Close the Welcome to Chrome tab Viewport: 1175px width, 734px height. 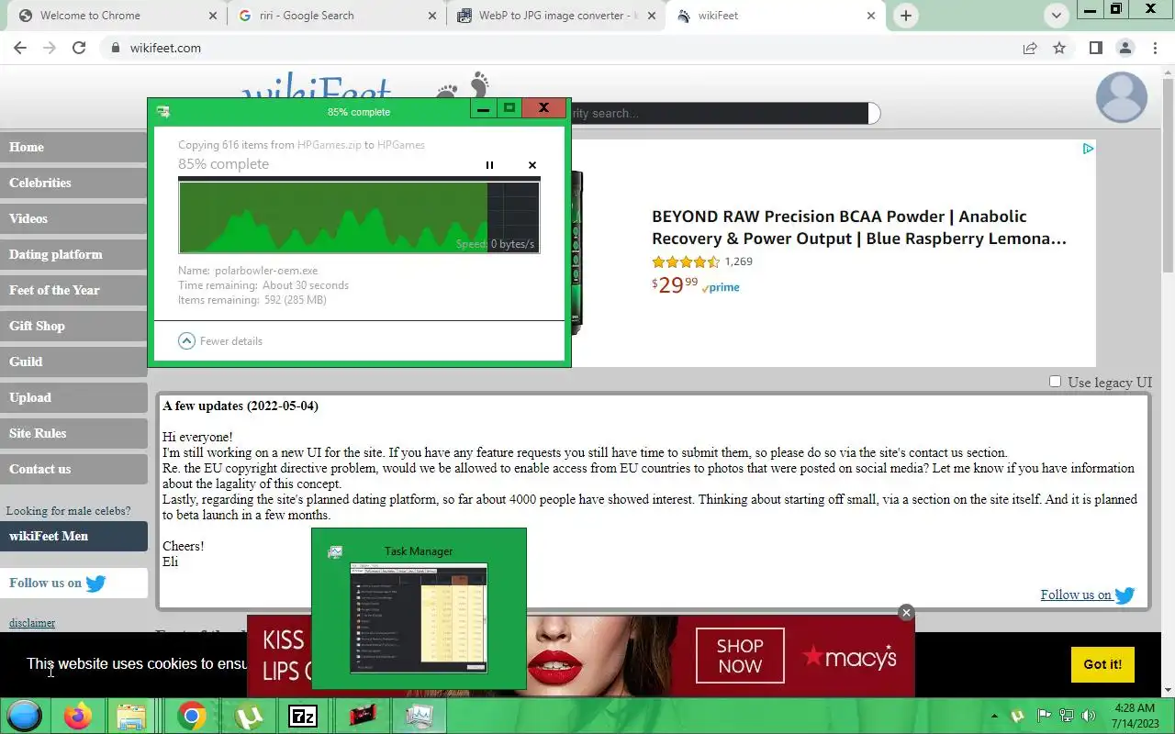click(211, 16)
